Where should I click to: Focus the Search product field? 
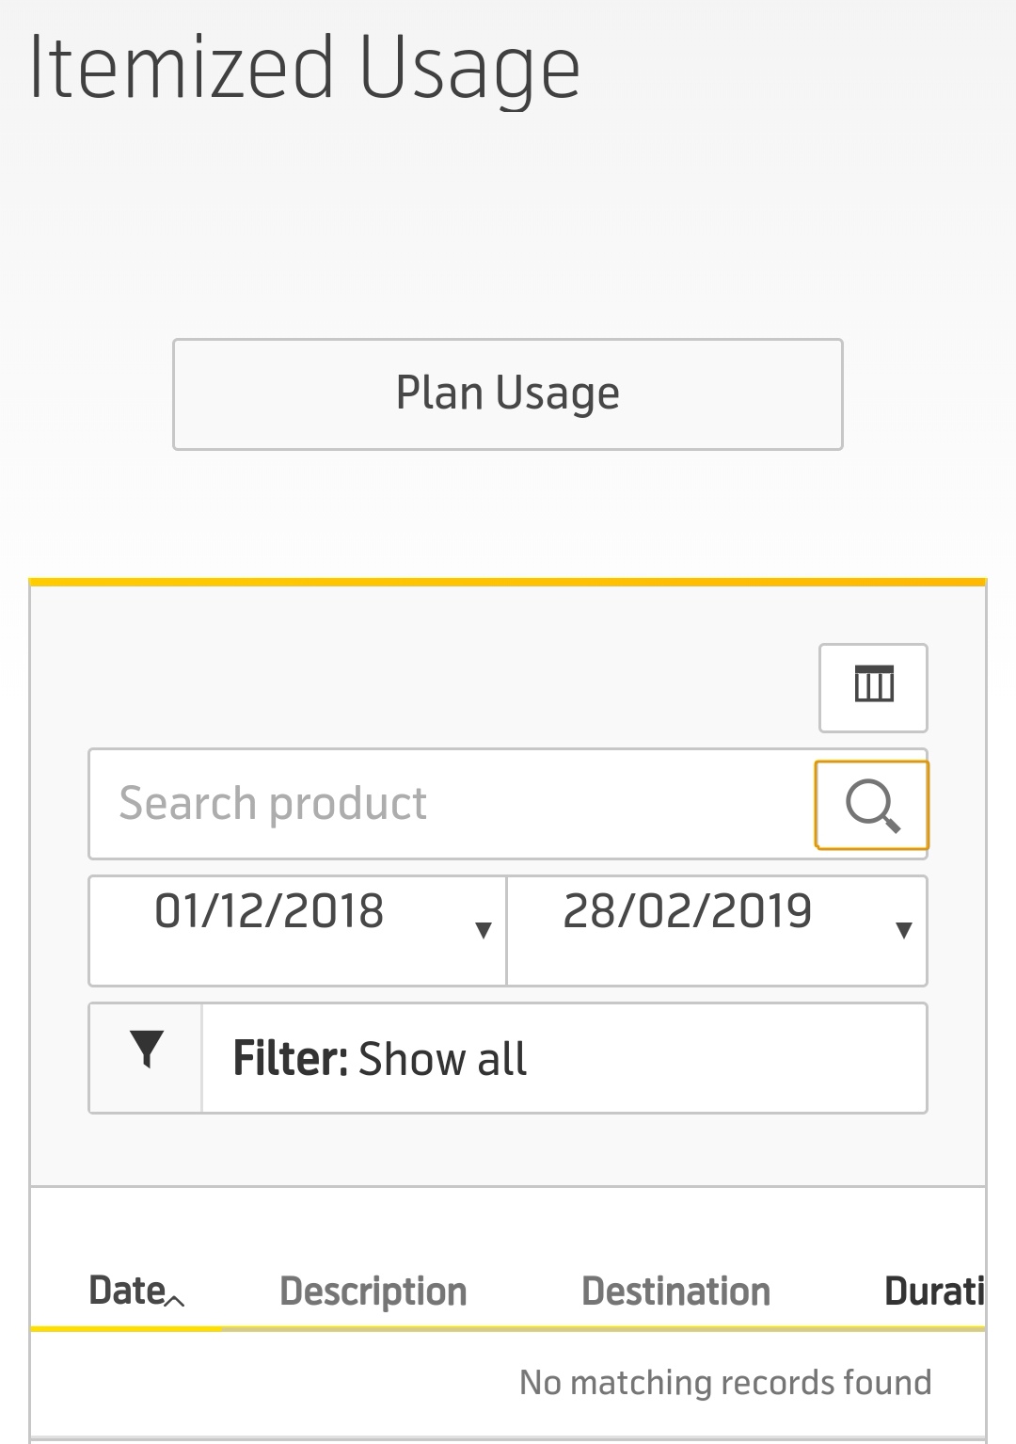[452, 804]
